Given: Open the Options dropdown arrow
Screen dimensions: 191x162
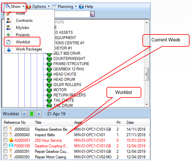Looking at the screenshot, I should point(49,6).
